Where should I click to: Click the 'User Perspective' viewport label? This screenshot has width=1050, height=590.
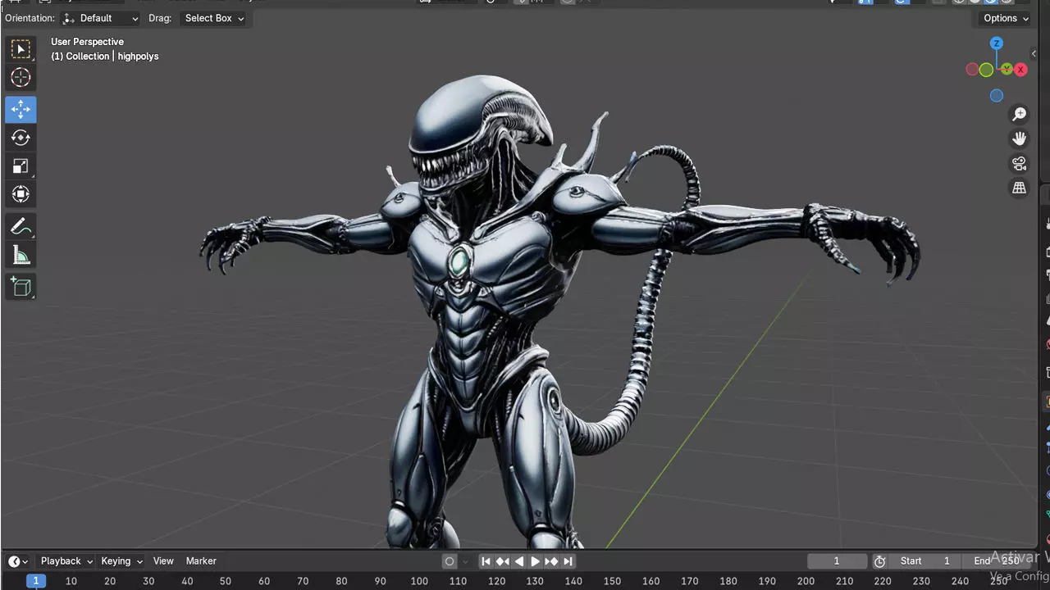(x=87, y=42)
